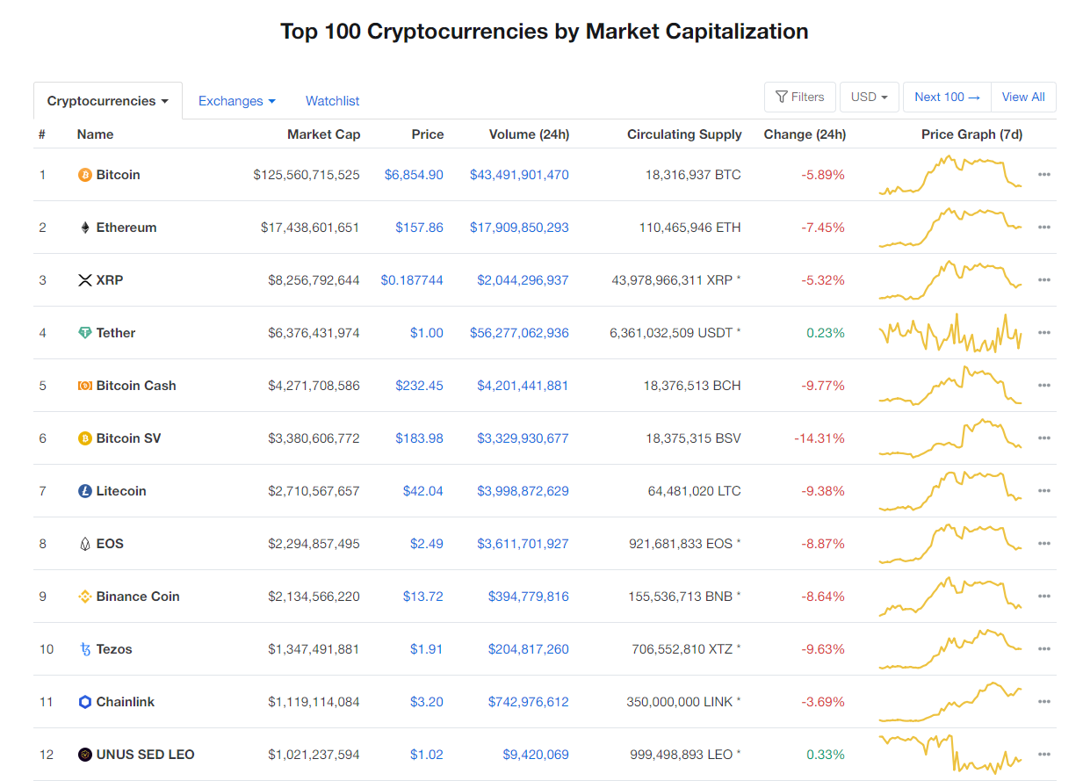Click Litecoin price $42.04

pyautogui.click(x=422, y=491)
